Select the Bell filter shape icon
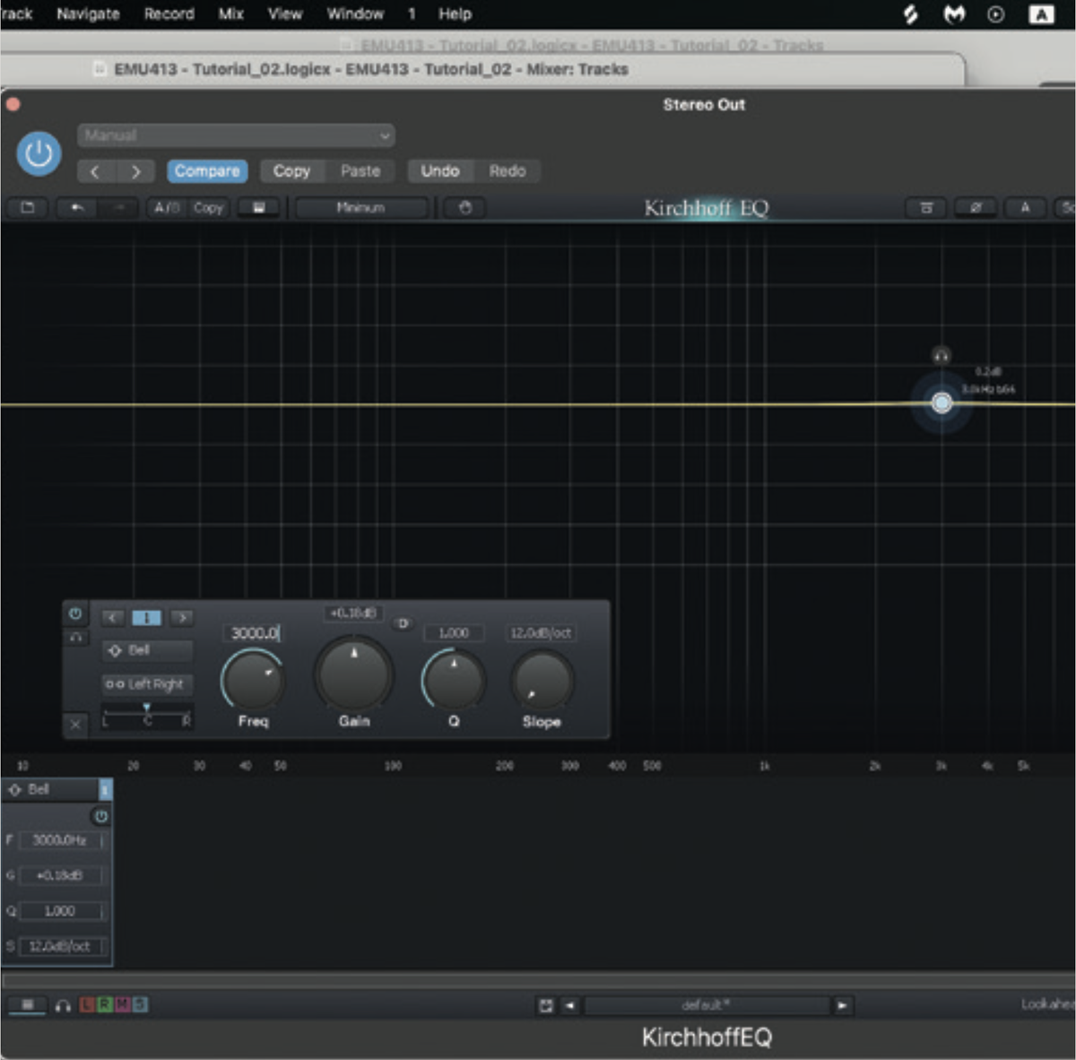Viewport: 1076px width, 1060px height. 146,650
